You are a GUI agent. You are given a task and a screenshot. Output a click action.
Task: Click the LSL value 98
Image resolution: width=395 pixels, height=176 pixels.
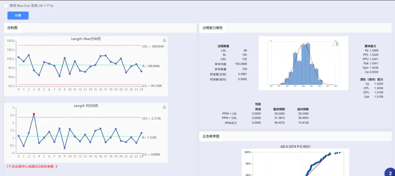click(x=245, y=50)
